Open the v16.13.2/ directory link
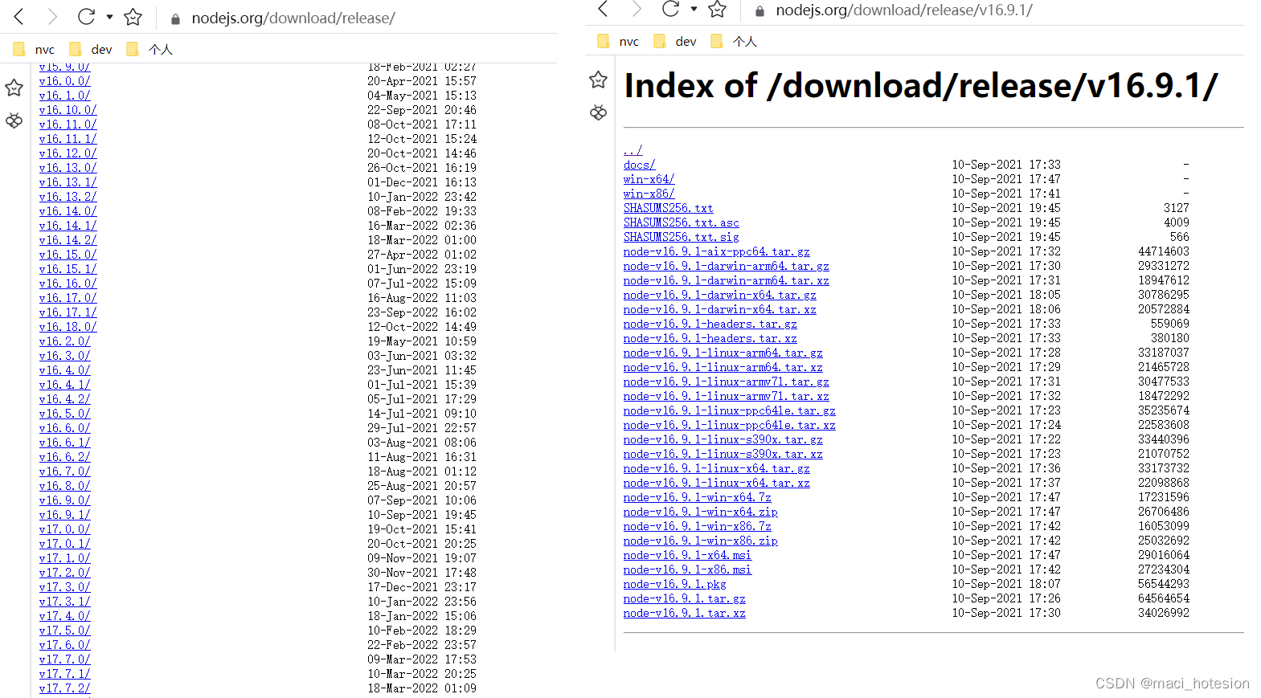This screenshot has height=698, width=1261. (68, 197)
